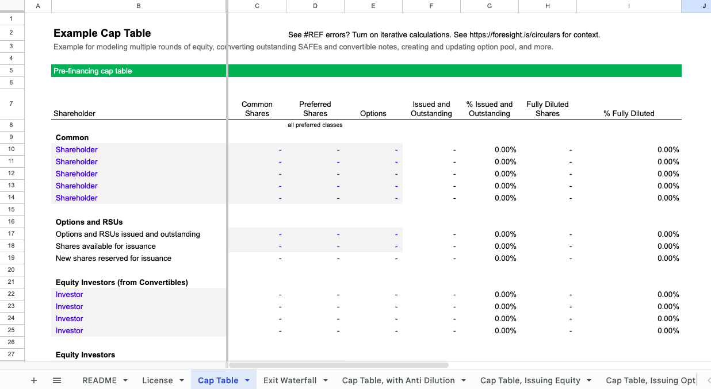Select row 22 header
Viewport: 711px width, 389px height.
click(12, 294)
